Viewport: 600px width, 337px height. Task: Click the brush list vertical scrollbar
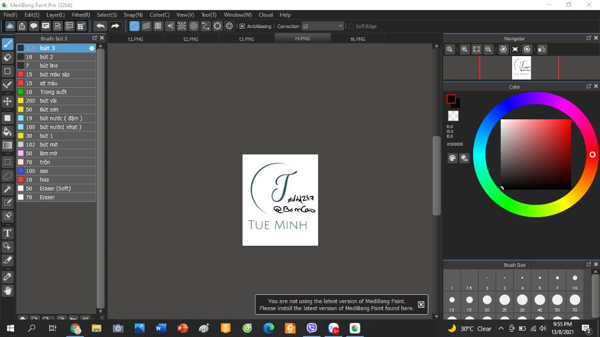click(x=101, y=178)
